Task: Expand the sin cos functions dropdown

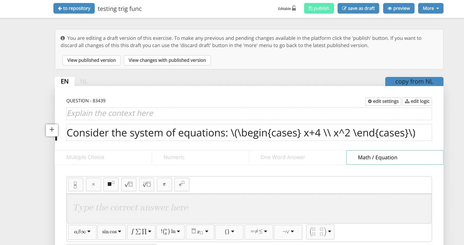Action: pyautogui.click(x=111, y=232)
